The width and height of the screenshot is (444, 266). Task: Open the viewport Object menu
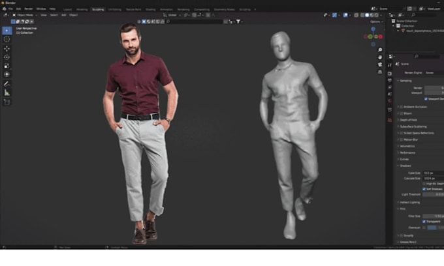coord(73,15)
